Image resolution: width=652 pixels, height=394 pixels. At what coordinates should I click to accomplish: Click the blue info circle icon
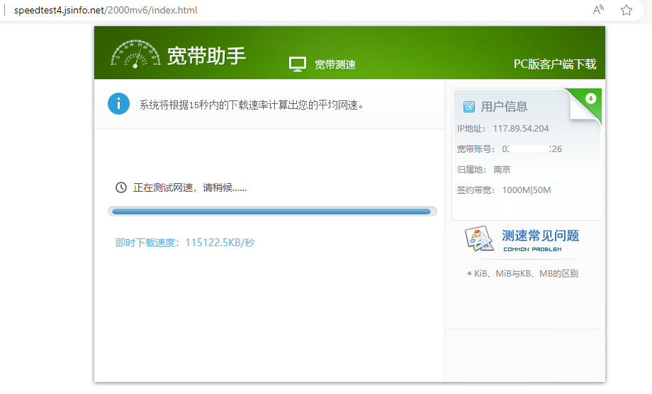[118, 103]
